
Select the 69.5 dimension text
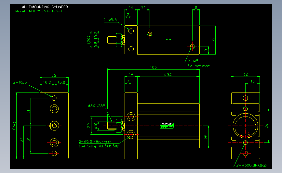[168, 74]
